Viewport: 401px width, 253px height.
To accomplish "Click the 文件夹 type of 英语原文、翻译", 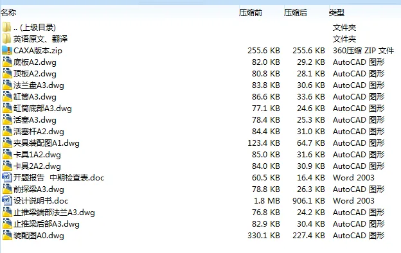I will tap(344, 39).
